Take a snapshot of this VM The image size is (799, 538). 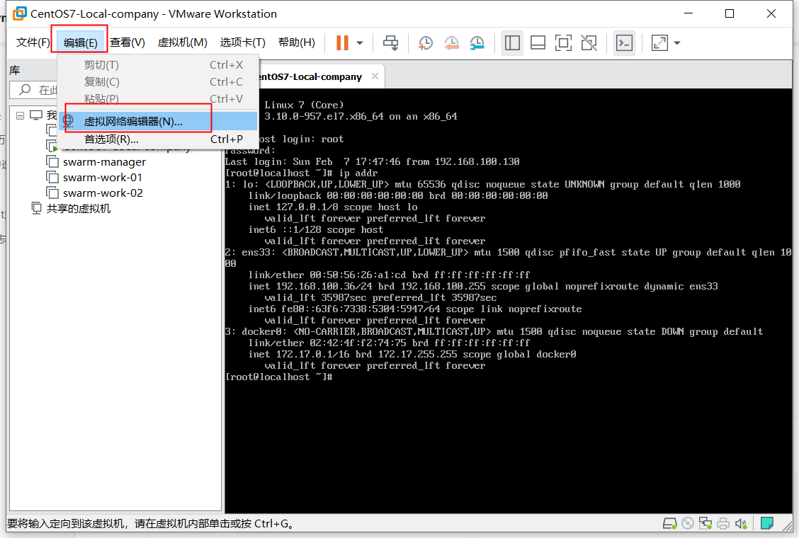(x=426, y=43)
